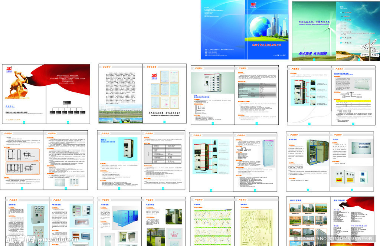Click the '资质及荣誉' page header
380x246 pixels.
pyautogui.click(x=151, y=67)
